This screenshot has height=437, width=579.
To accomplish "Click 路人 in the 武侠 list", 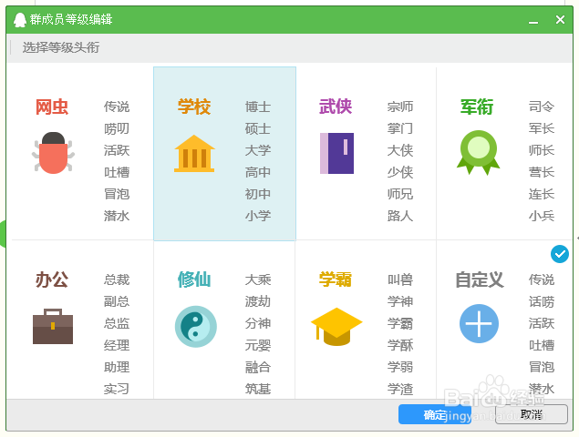I will [400, 216].
